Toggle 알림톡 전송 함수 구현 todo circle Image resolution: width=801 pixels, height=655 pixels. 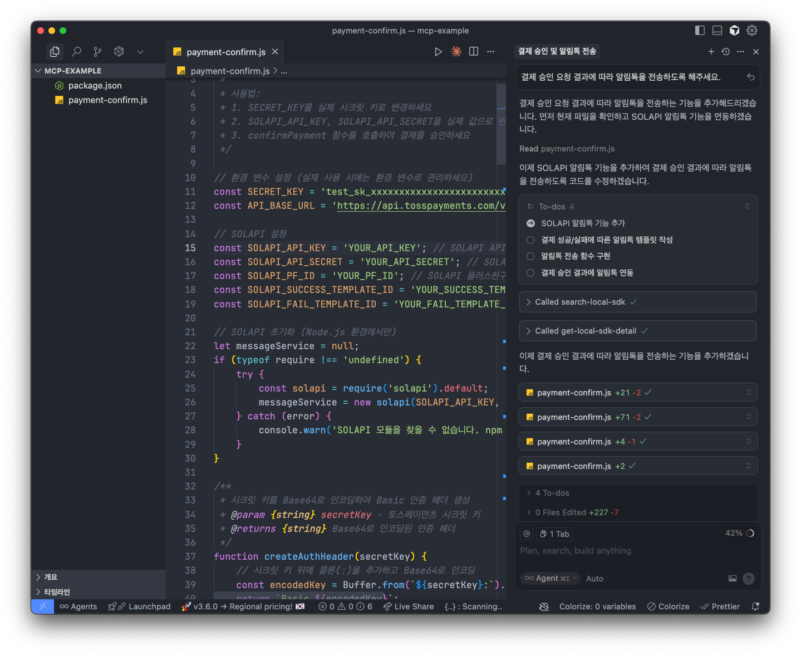click(530, 256)
